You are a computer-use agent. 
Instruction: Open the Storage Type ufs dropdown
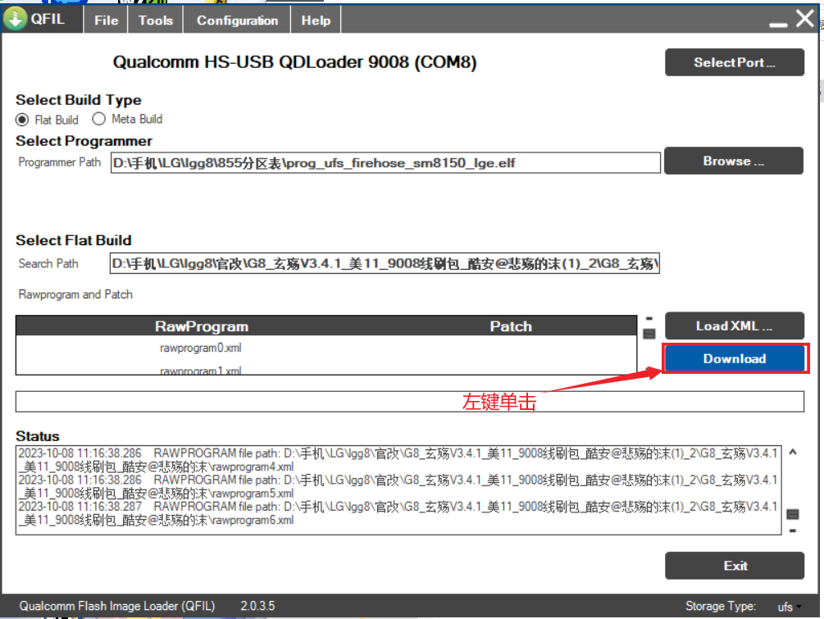coord(790,607)
